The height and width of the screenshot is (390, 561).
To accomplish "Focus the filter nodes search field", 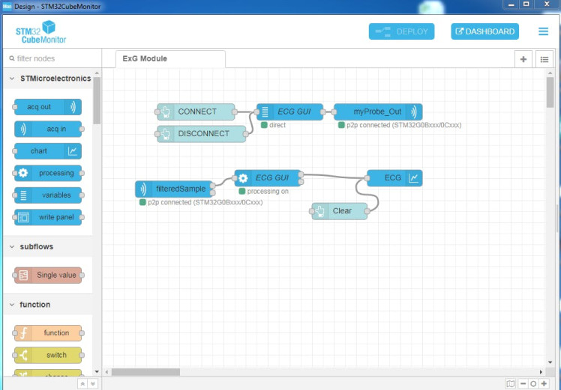I will point(52,58).
